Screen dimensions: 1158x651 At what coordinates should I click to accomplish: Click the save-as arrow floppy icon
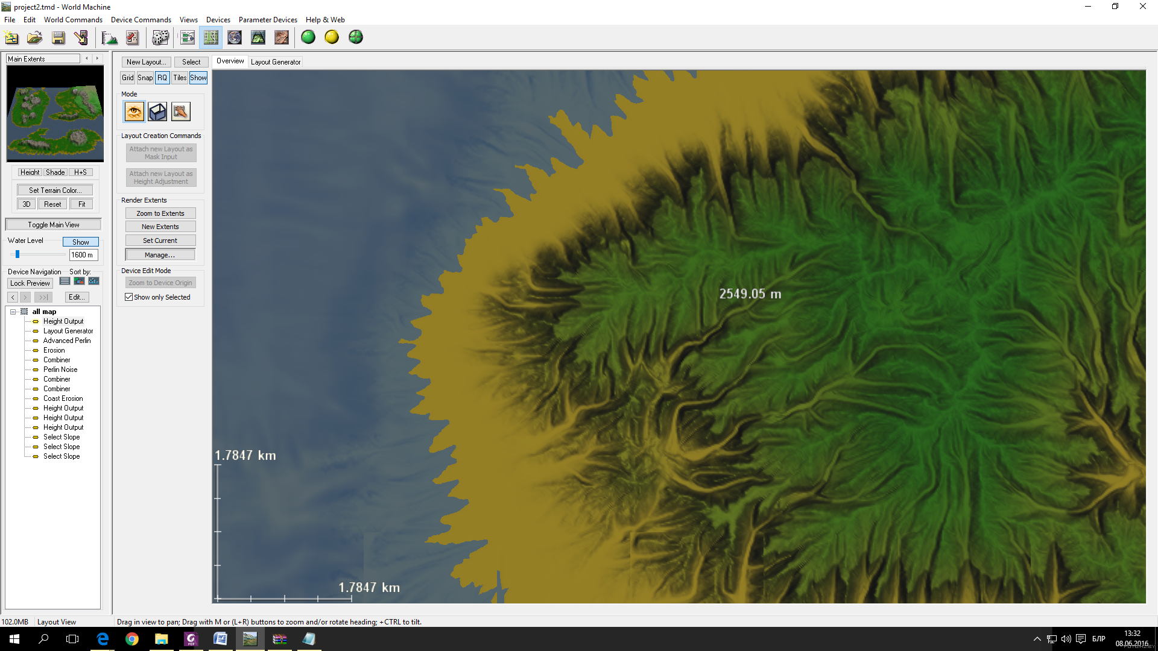pos(81,37)
